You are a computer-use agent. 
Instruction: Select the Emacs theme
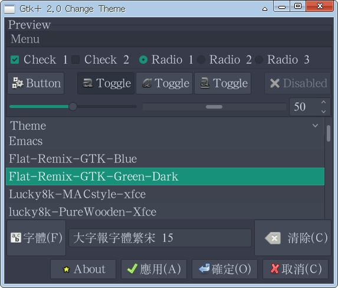(165, 141)
